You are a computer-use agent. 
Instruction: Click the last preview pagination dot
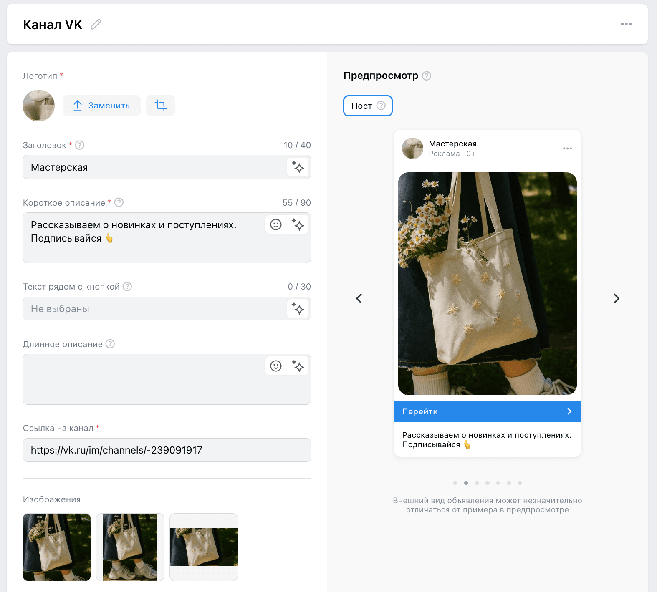click(520, 483)
